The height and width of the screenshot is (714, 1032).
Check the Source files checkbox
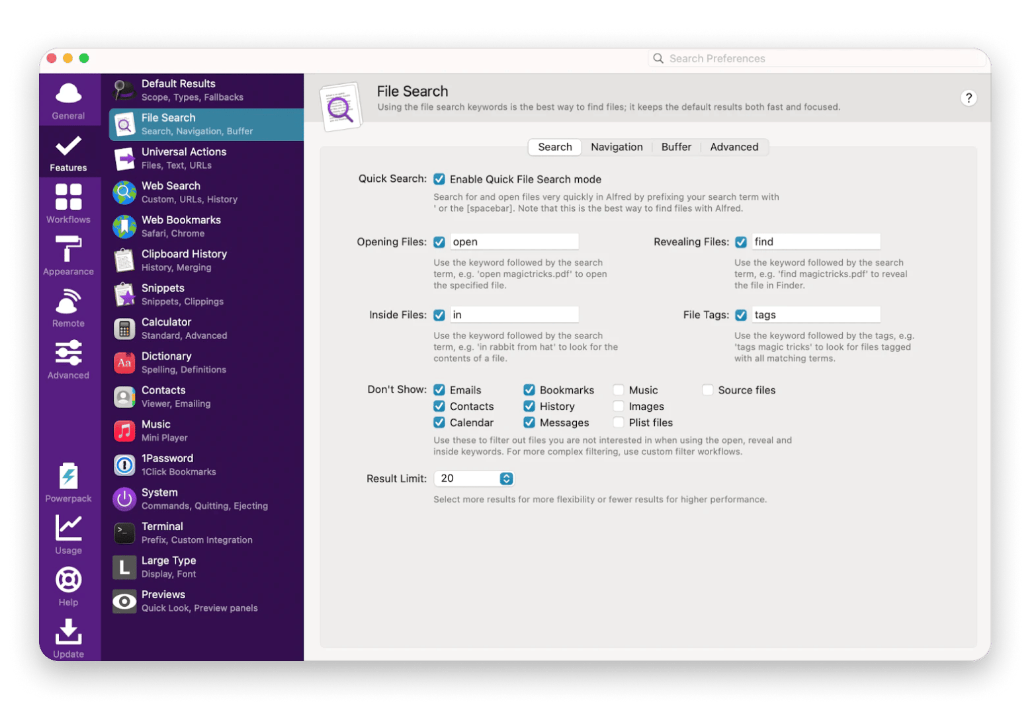708,390
